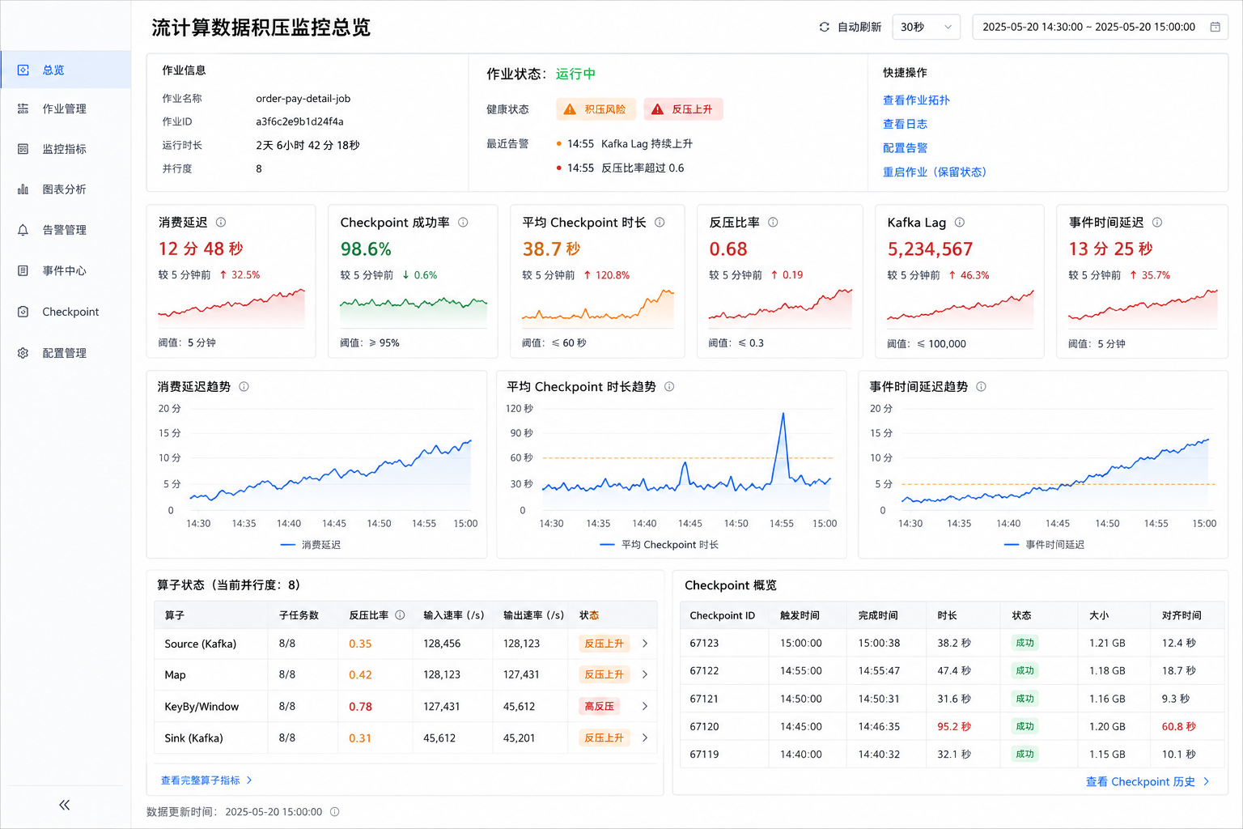This screenshot has height=829, width=1243.
Task: Click the 总览 sidebar icon
Action: pyautogui.click(x=23, y=70)
